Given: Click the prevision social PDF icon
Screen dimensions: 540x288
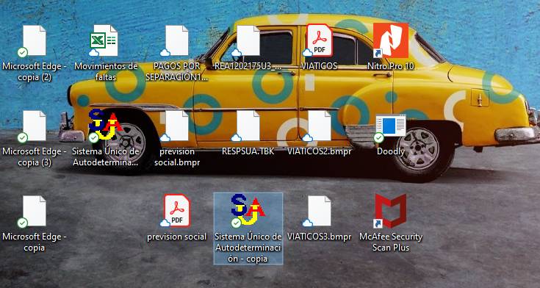Looking at the screenshot, I should coord(176,211).
